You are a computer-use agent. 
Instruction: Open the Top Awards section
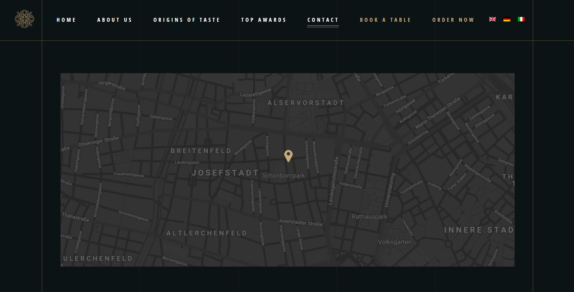263,20
